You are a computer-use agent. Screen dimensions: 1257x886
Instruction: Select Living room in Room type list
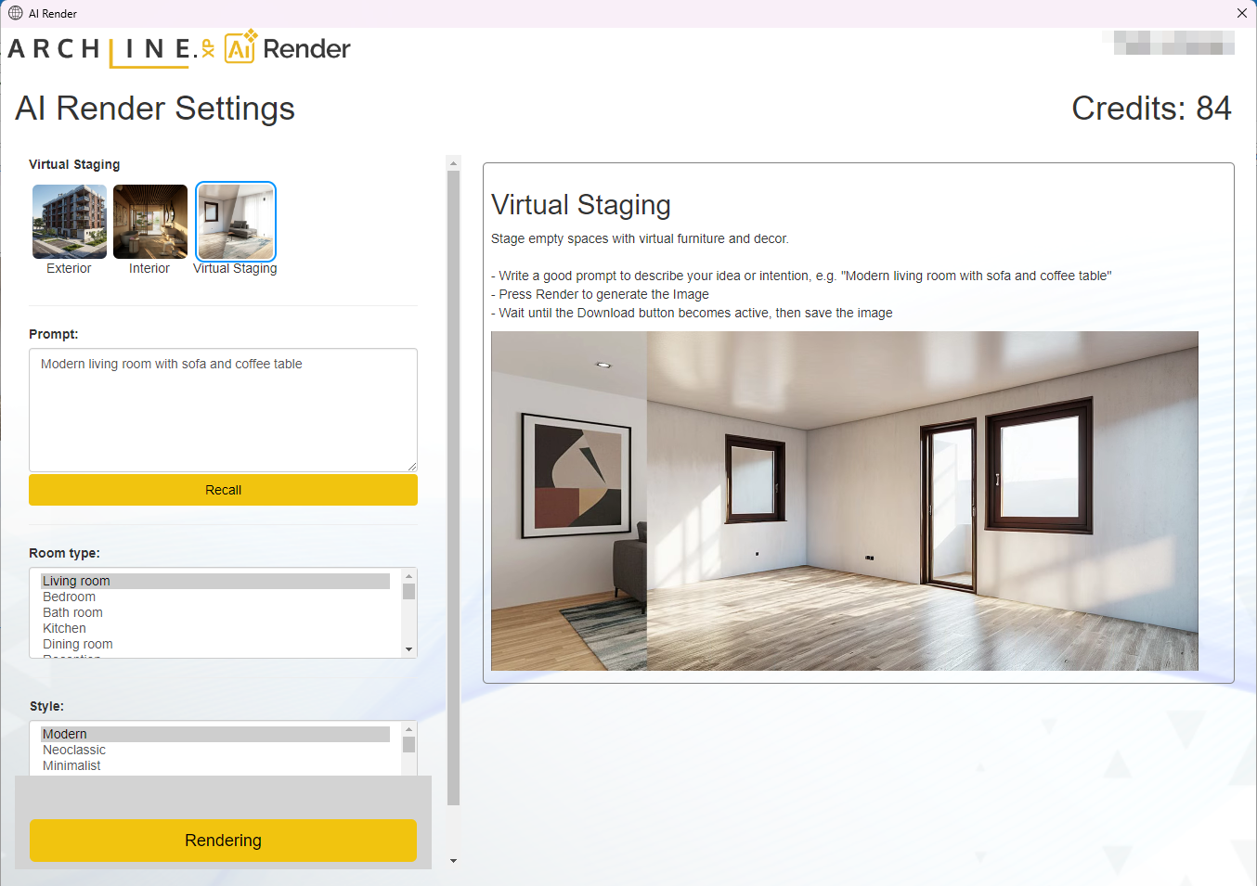pyautogui.click(x=76, y=581)
